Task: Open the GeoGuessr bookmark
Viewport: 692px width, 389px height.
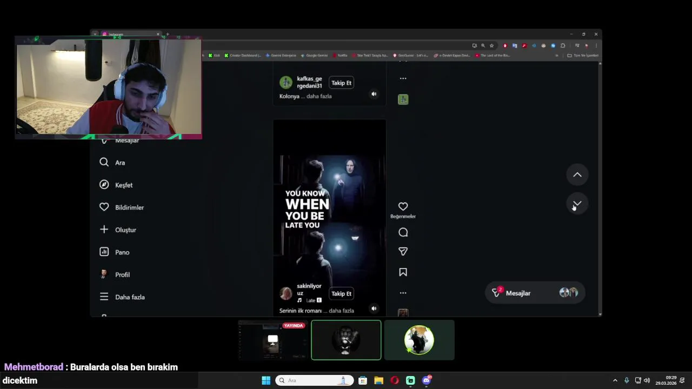Action: point(411,55)
